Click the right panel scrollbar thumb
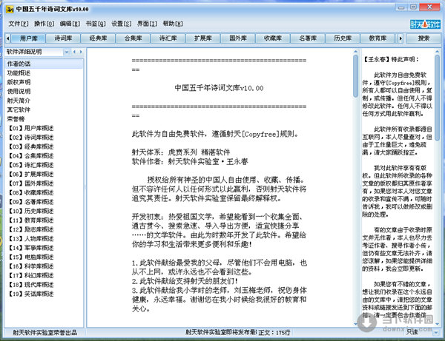This screenshot has height=341, width=445. click(x=437, y=97)
